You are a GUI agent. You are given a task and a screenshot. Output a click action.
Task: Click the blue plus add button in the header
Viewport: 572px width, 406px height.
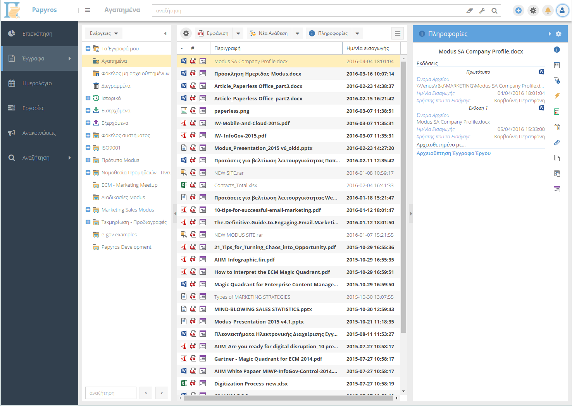[518, 10]
